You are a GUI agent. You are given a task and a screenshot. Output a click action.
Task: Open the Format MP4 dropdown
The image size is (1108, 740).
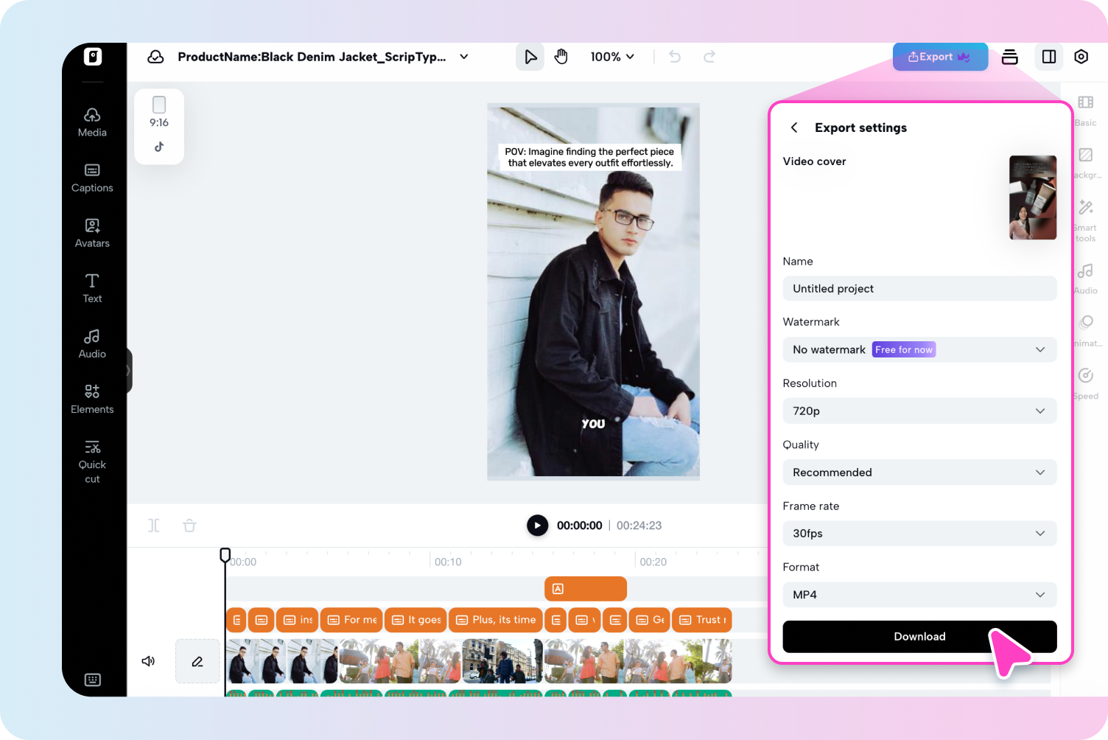coord(919,595)
